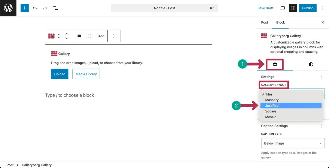Open the post preview device icon

(x=283, y=8)
